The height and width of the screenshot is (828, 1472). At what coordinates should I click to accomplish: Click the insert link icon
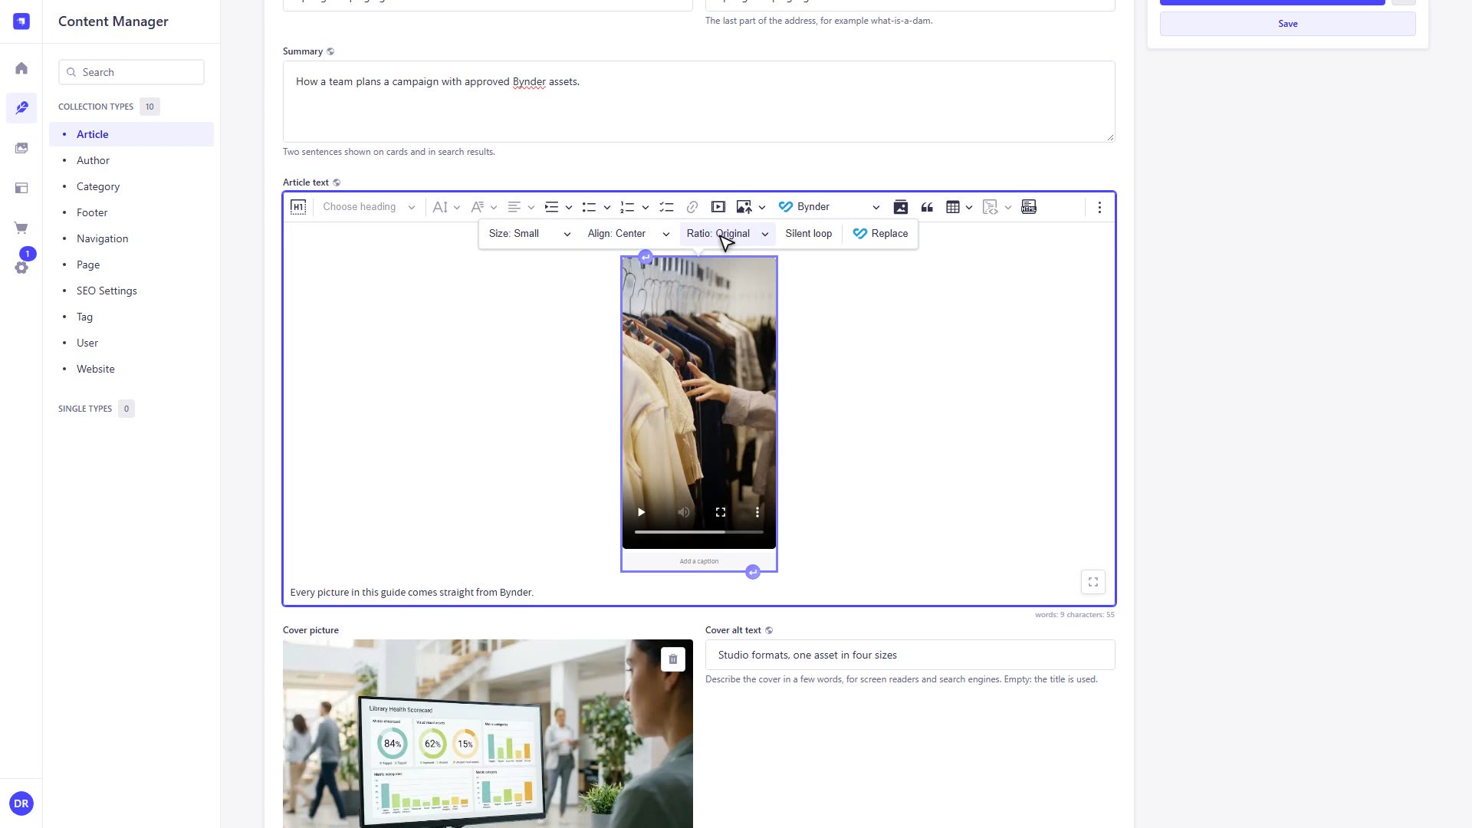692,207
